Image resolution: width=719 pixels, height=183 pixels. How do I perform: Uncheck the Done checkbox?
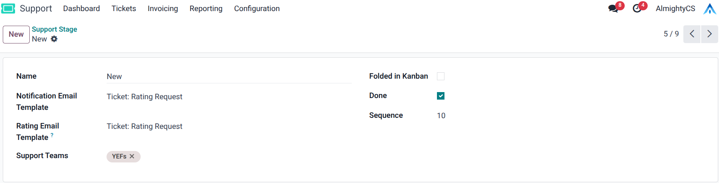coord(441,96)
